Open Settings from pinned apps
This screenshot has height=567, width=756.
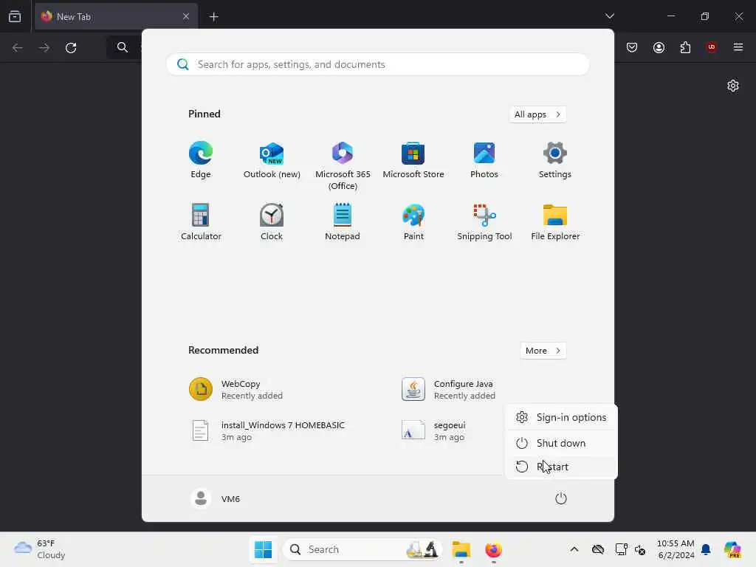click(555, 160)
